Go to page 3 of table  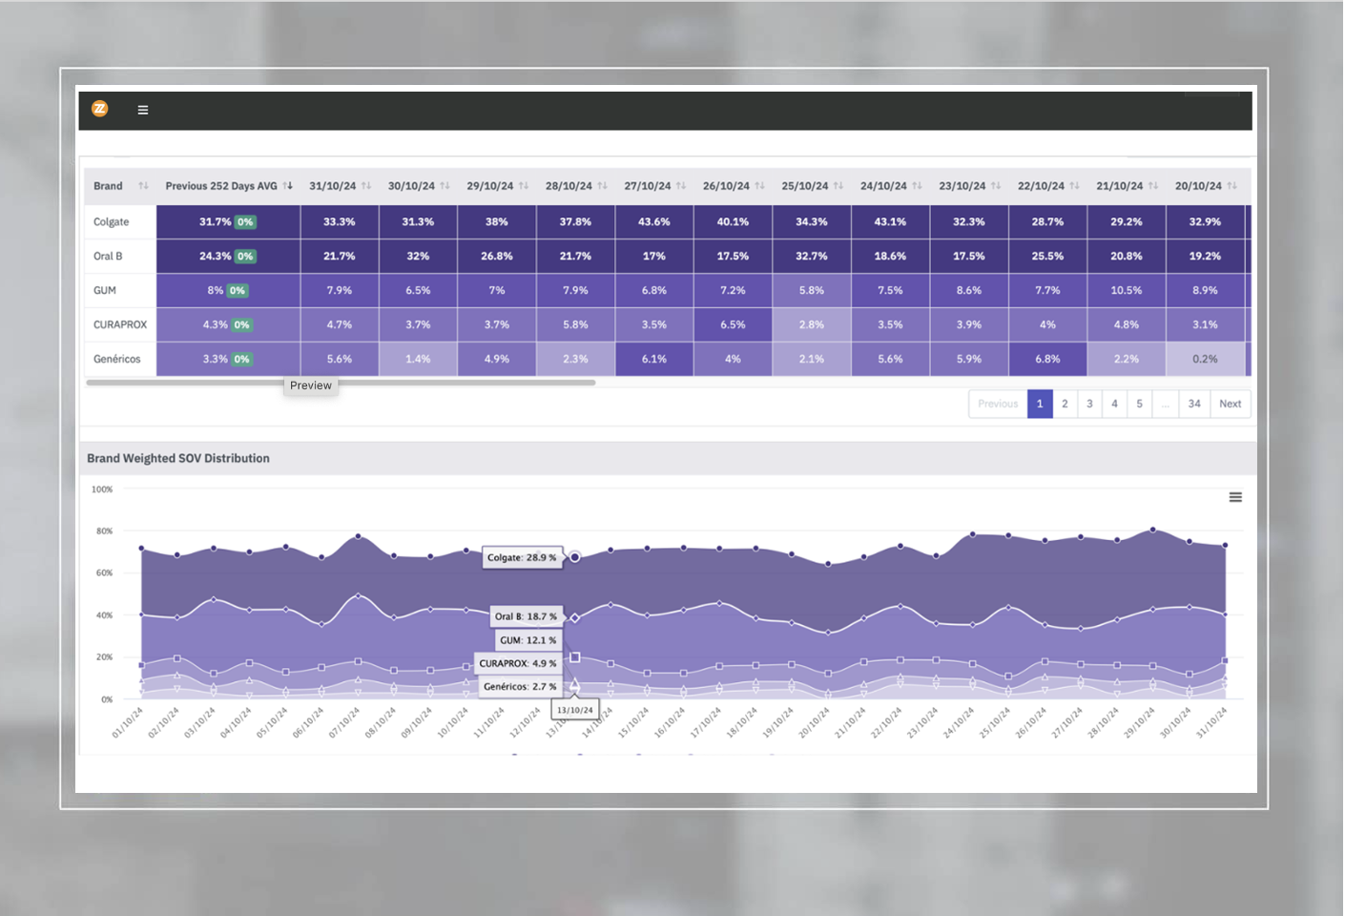(x=1089, y=404)
